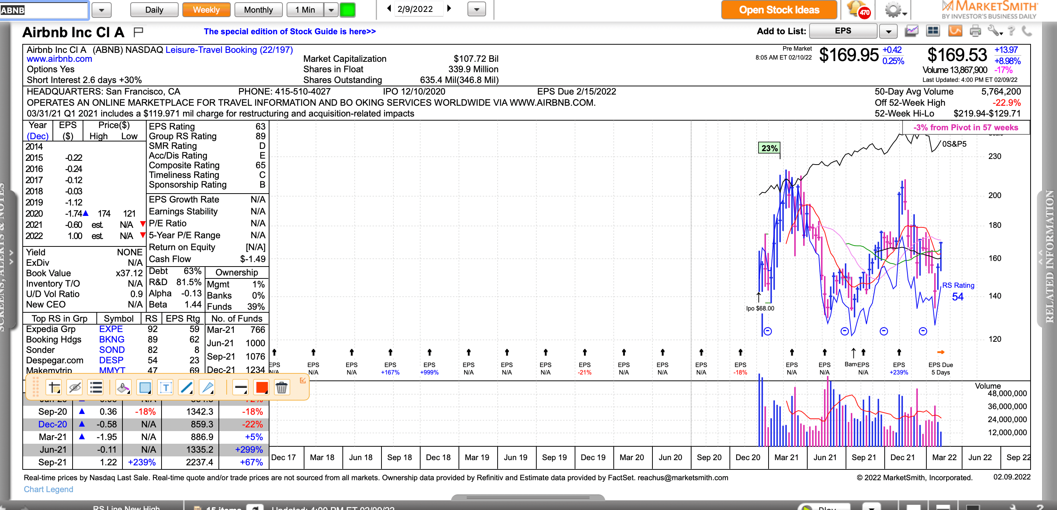Click the Chart Legend link
The height and width of the screenshot is (510, 1057).
click(48, 489)
